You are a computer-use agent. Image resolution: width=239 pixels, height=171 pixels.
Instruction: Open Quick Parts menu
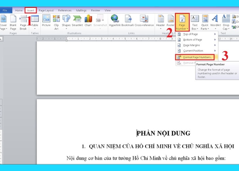[x=205, y=22]
